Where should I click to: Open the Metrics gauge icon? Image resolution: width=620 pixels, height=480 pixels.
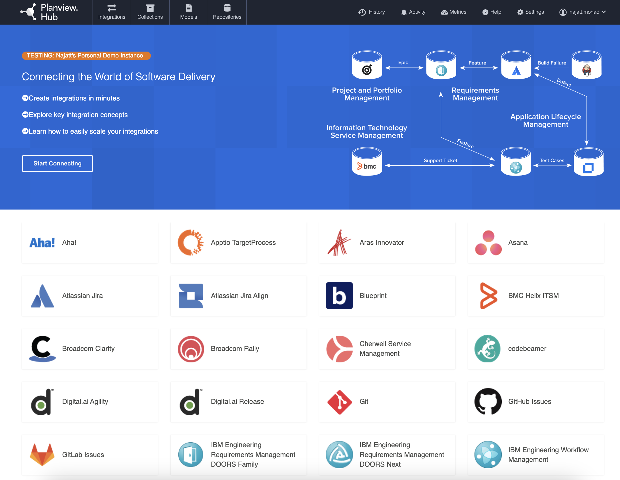444,12
